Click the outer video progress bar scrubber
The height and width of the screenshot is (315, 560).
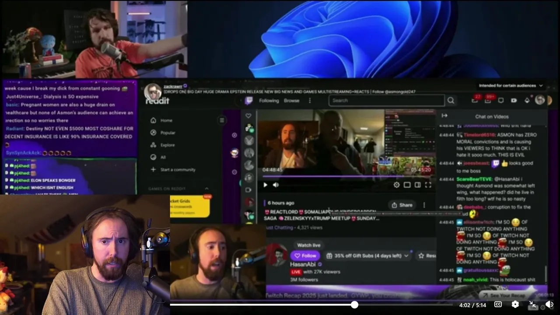354,304
